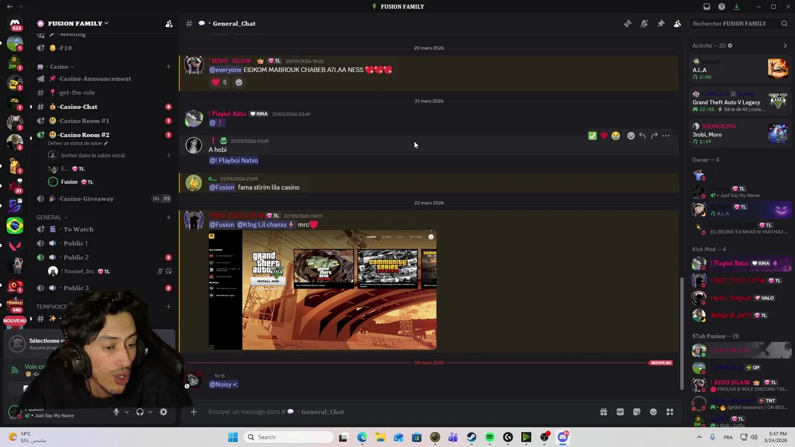Open the GIF picker
The width and height of the screenshot is (795, 447).
tap(620, 412)
